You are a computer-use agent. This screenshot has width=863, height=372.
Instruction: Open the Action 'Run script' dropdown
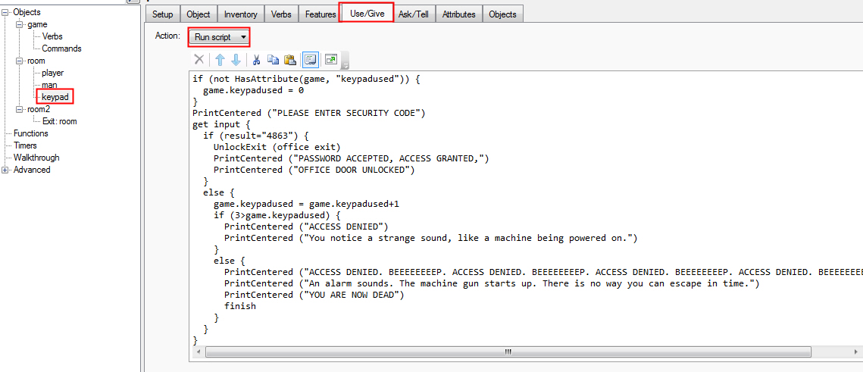click(219, 36)
